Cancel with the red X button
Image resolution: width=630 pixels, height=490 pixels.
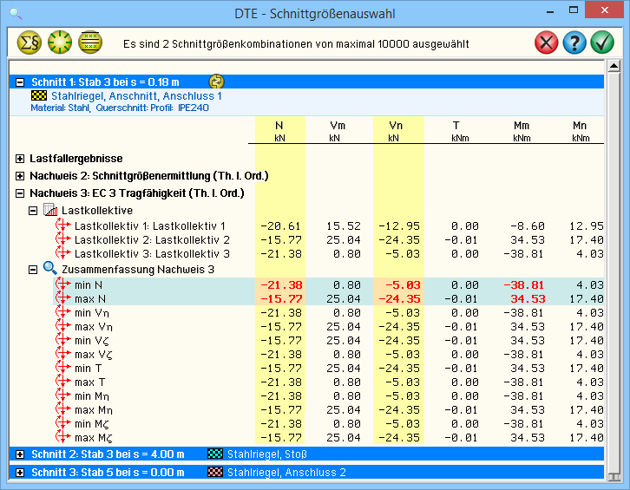pos(546,42)
